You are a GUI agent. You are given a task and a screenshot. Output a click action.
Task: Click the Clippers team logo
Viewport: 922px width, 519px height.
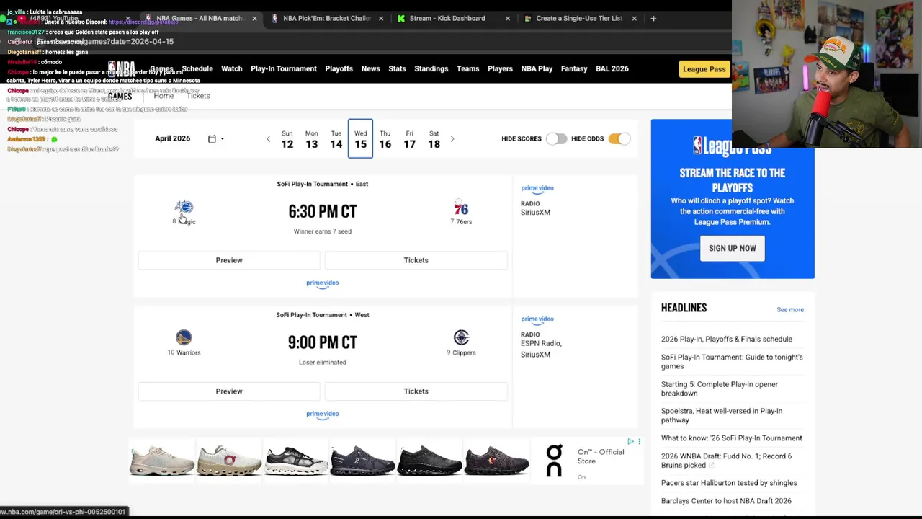461,337
